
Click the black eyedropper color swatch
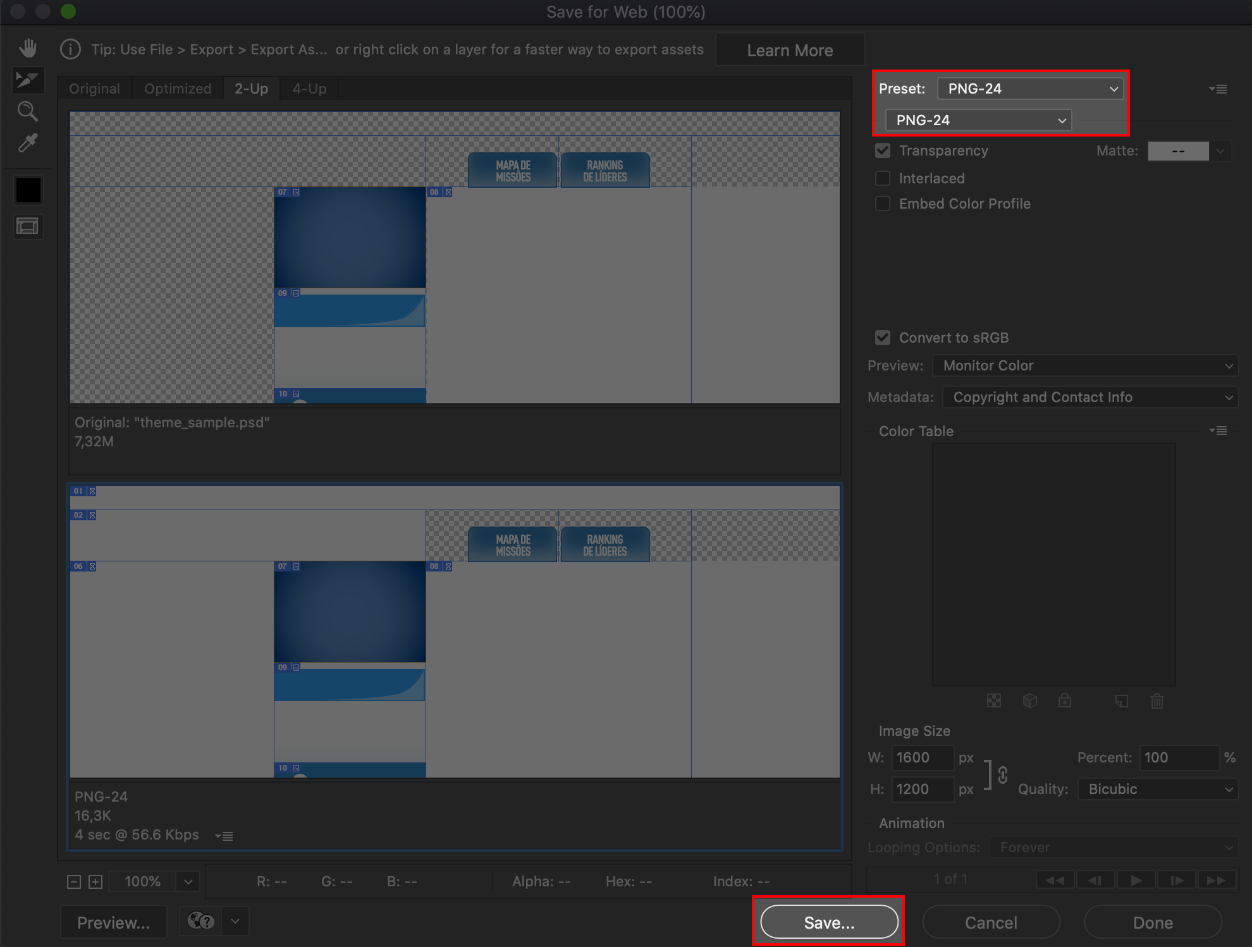coord(28,190)
